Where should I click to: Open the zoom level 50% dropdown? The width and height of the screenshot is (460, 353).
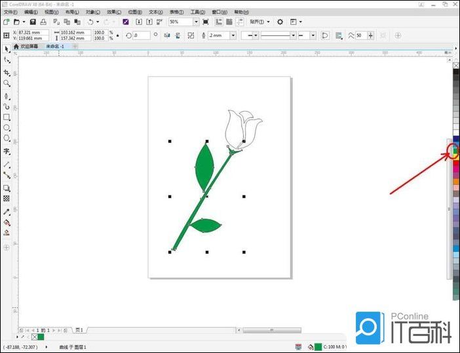click(196, 22)
